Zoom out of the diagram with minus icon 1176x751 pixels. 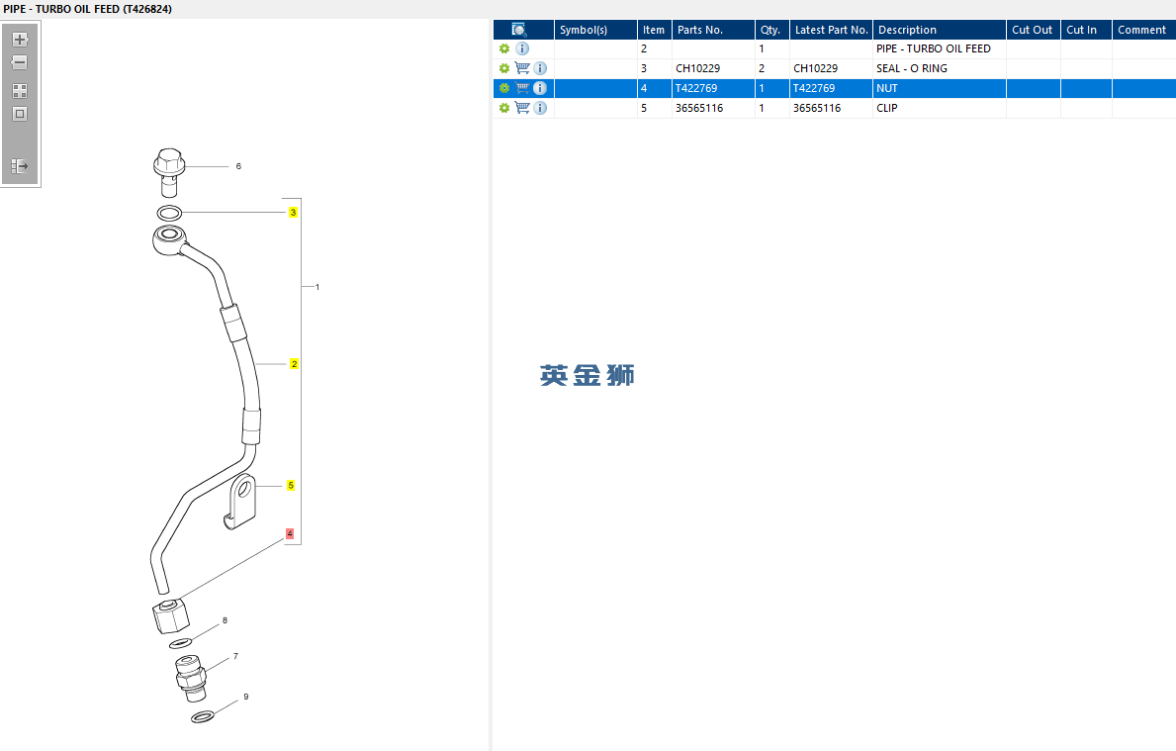pos(20,62)
